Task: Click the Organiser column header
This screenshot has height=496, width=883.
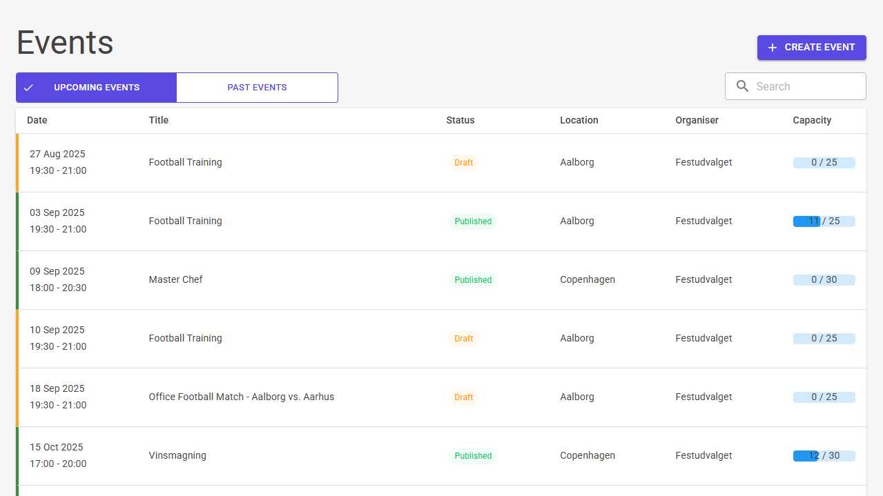Action: click(x=697, y=120)
